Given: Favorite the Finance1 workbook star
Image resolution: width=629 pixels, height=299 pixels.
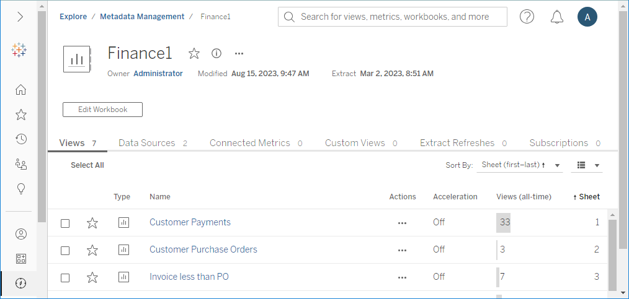Looking at the screenshot, I should pyautogui.click(x=194, y=54).
